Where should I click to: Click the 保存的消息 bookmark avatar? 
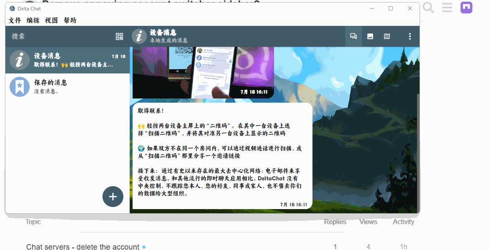pyautogui.click(x=20, y=87)
